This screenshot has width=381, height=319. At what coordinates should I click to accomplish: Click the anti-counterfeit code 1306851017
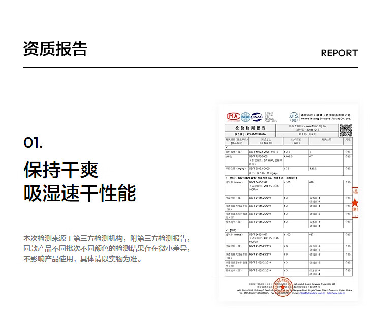click(x=312, y=130)
